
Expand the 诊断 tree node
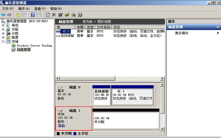(3, 33)
